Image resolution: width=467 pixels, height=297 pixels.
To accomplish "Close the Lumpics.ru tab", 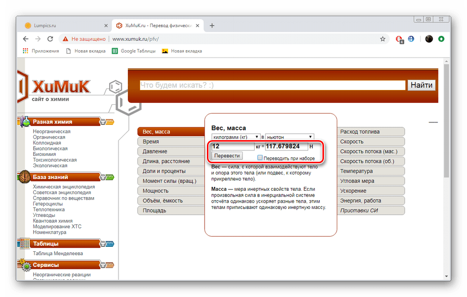I will click(x=106, y=26).
